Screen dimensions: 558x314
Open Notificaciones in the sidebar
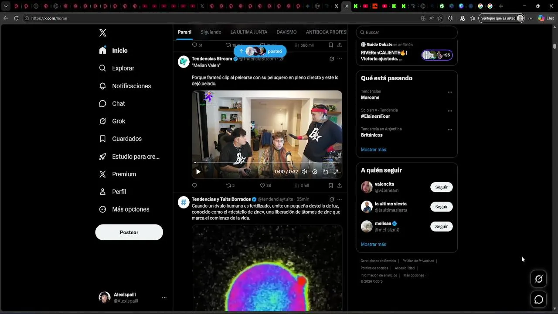(x=125, y=86)
